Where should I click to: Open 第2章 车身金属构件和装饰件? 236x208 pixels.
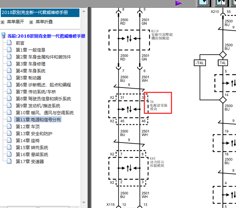pos(43,57)
